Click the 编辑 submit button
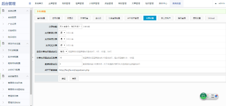 pos(64,78)
